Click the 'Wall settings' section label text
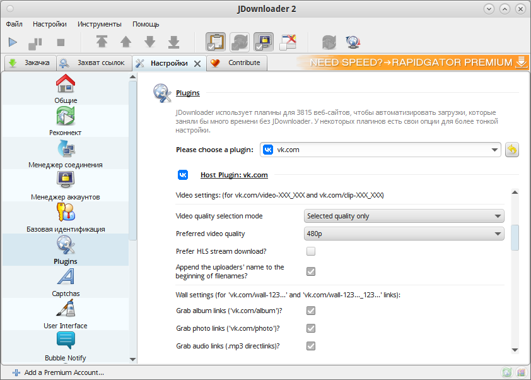 point(288,295)
